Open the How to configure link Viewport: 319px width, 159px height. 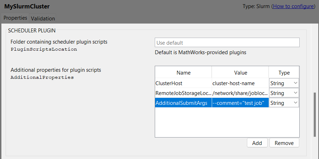coord(293,6)
